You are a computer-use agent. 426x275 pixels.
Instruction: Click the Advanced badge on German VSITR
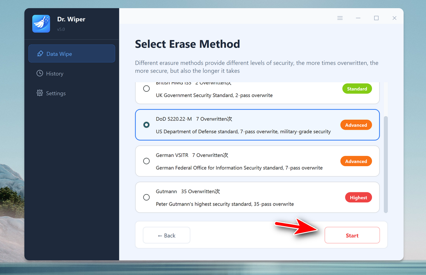(356, 161)
